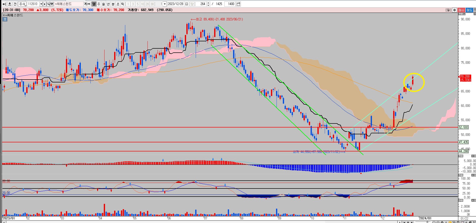Click the 매수호가 70,200 bid price

[111, 10]
